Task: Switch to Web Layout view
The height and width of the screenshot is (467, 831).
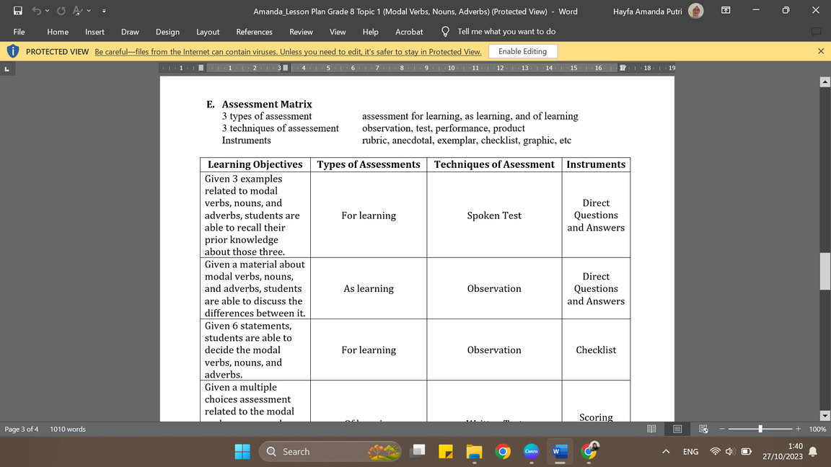Action: 703,429
